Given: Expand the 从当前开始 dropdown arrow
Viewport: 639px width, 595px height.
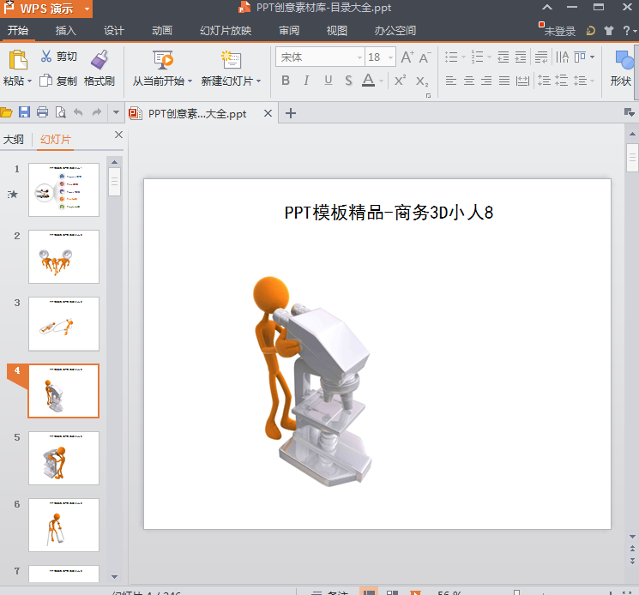Looking at the screenshot, I should click(190, 81).
